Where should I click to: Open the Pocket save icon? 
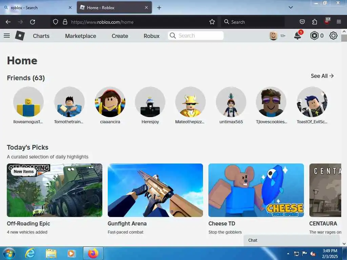click(302, 22)
